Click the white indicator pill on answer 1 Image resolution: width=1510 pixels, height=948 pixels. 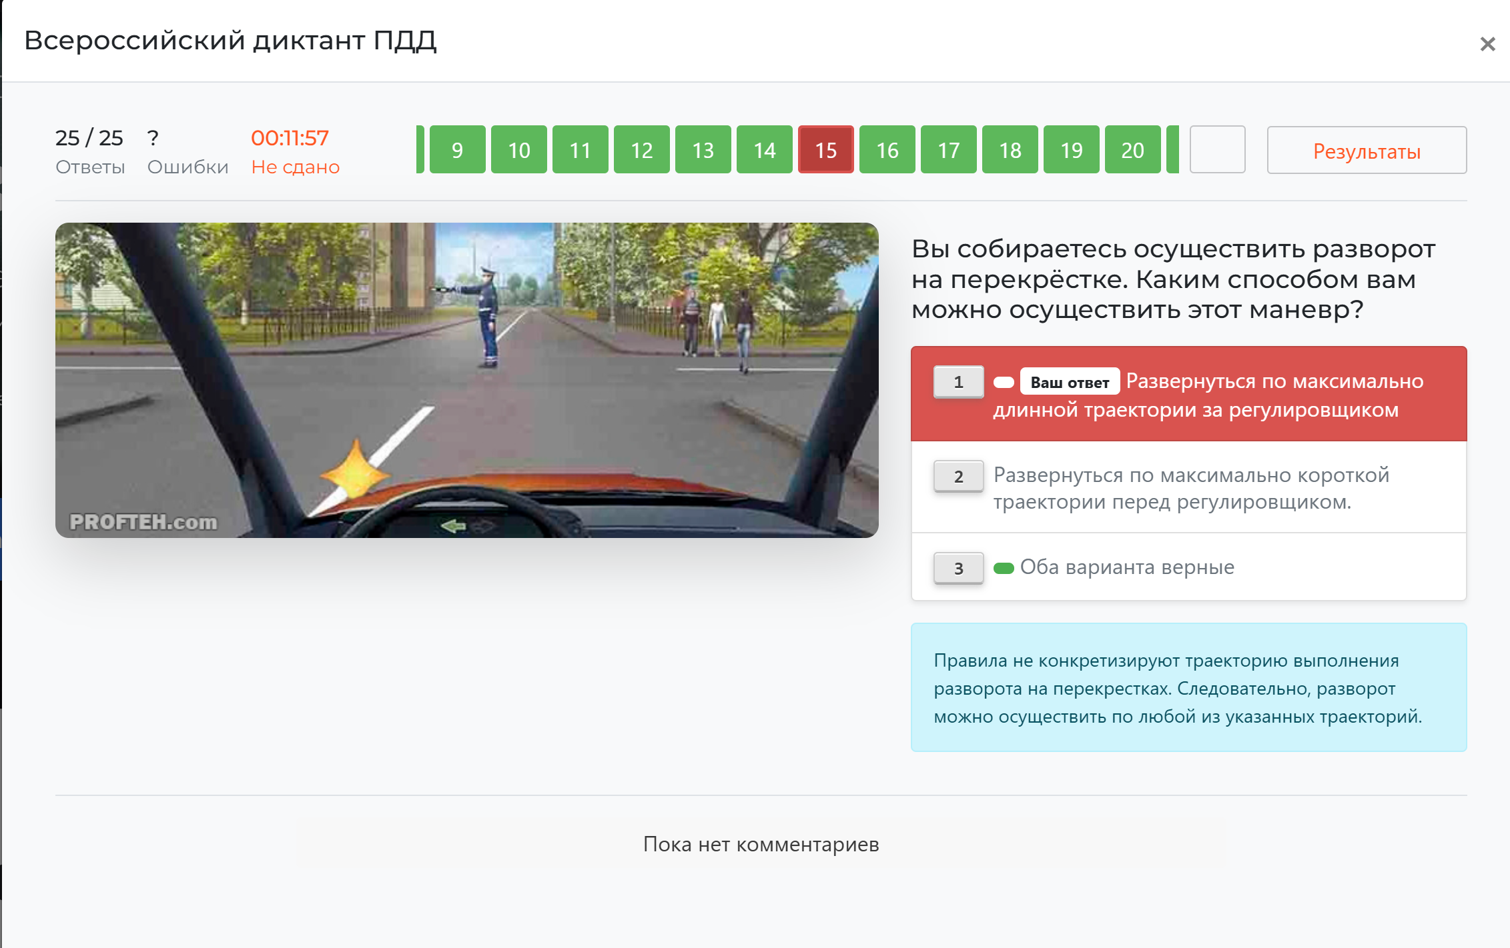1004,382
